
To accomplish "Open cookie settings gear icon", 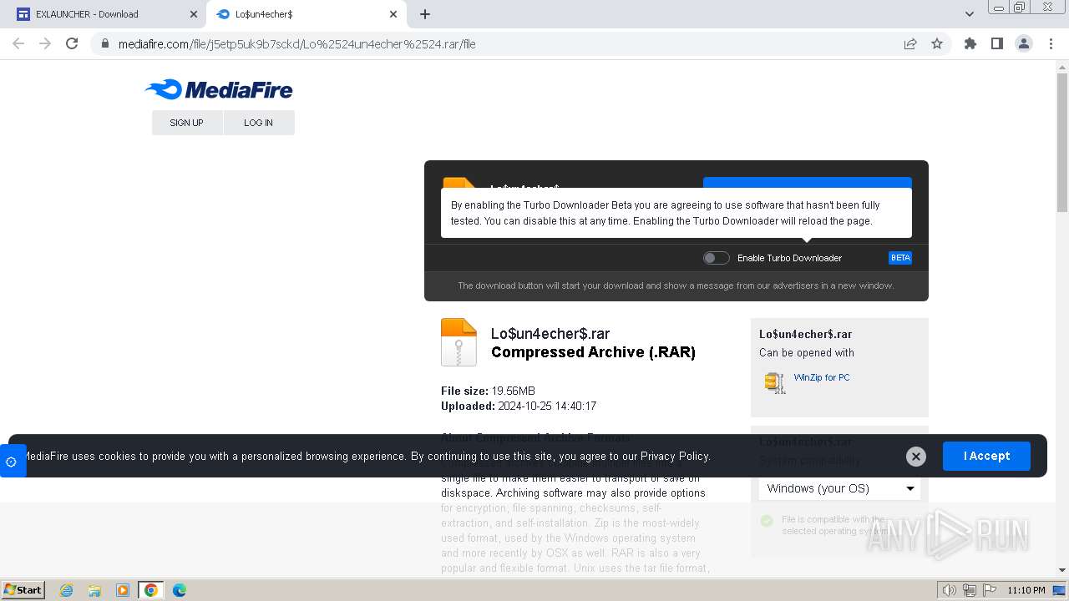I will (x=11, y=462).
